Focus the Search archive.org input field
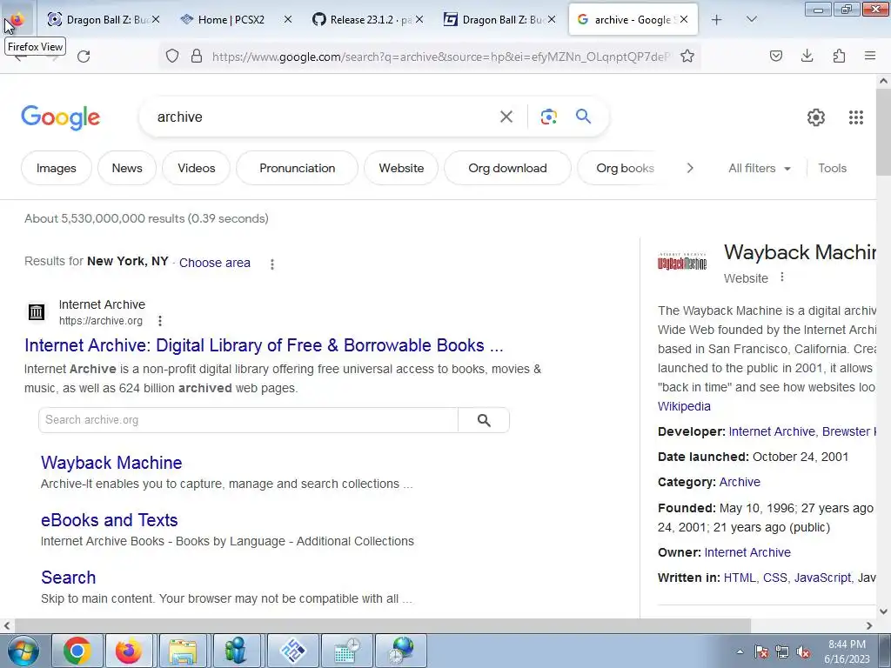 click(248, 420)
